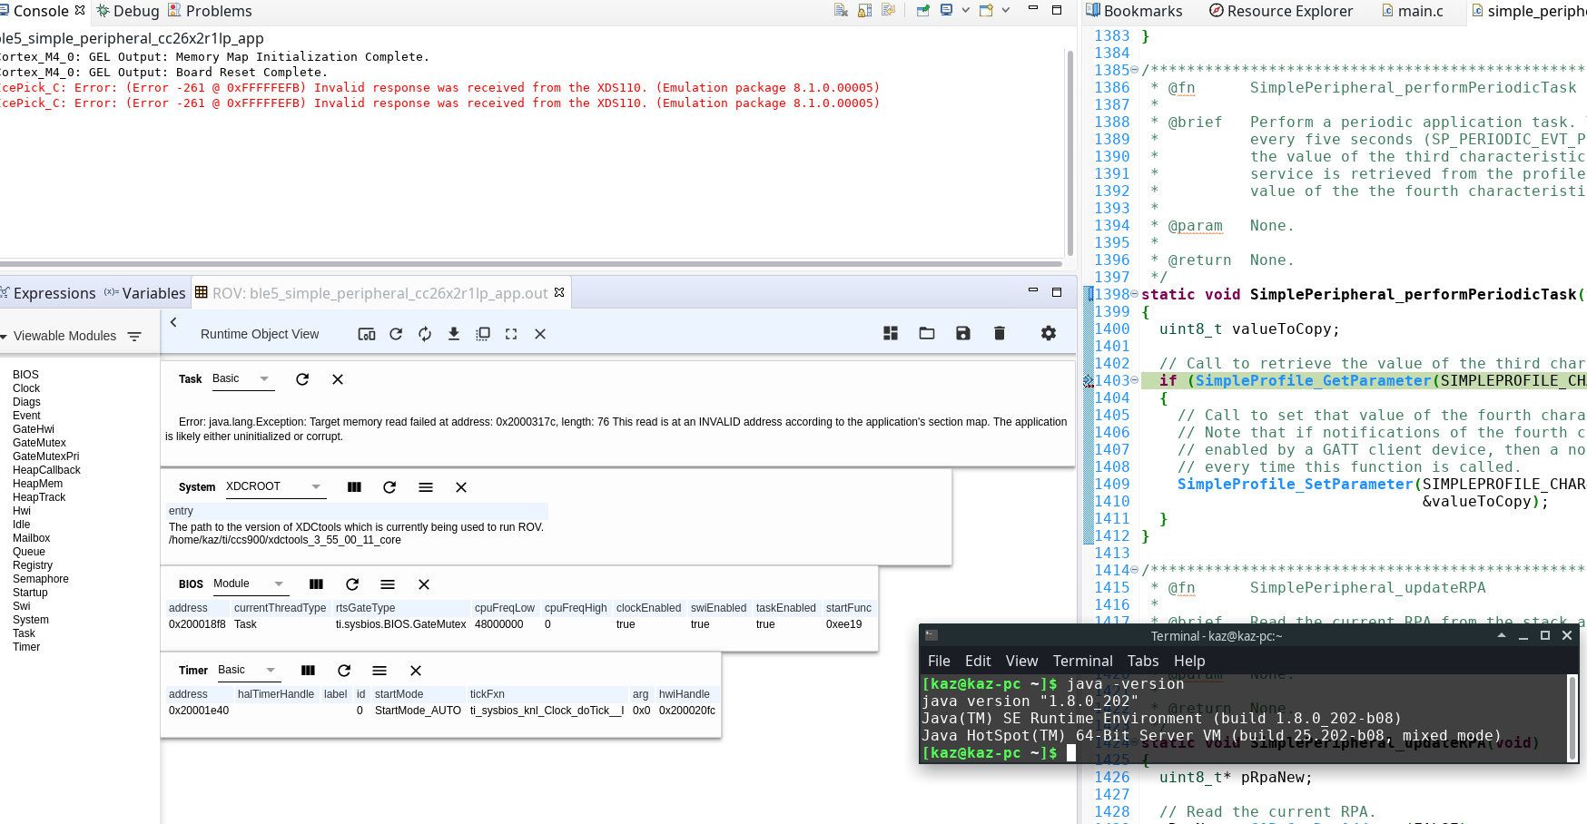Refresh the System view
This screenshot has height=824, width=1587.
(389, 487)
